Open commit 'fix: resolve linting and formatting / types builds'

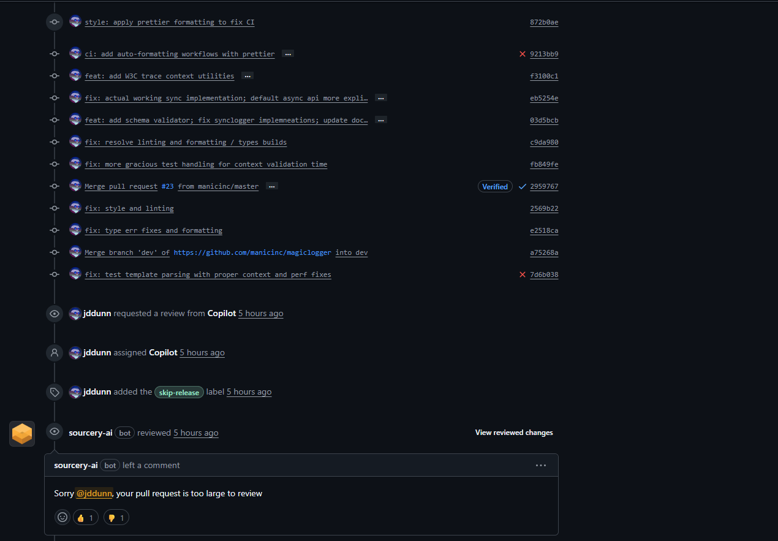tap(186, 142)
